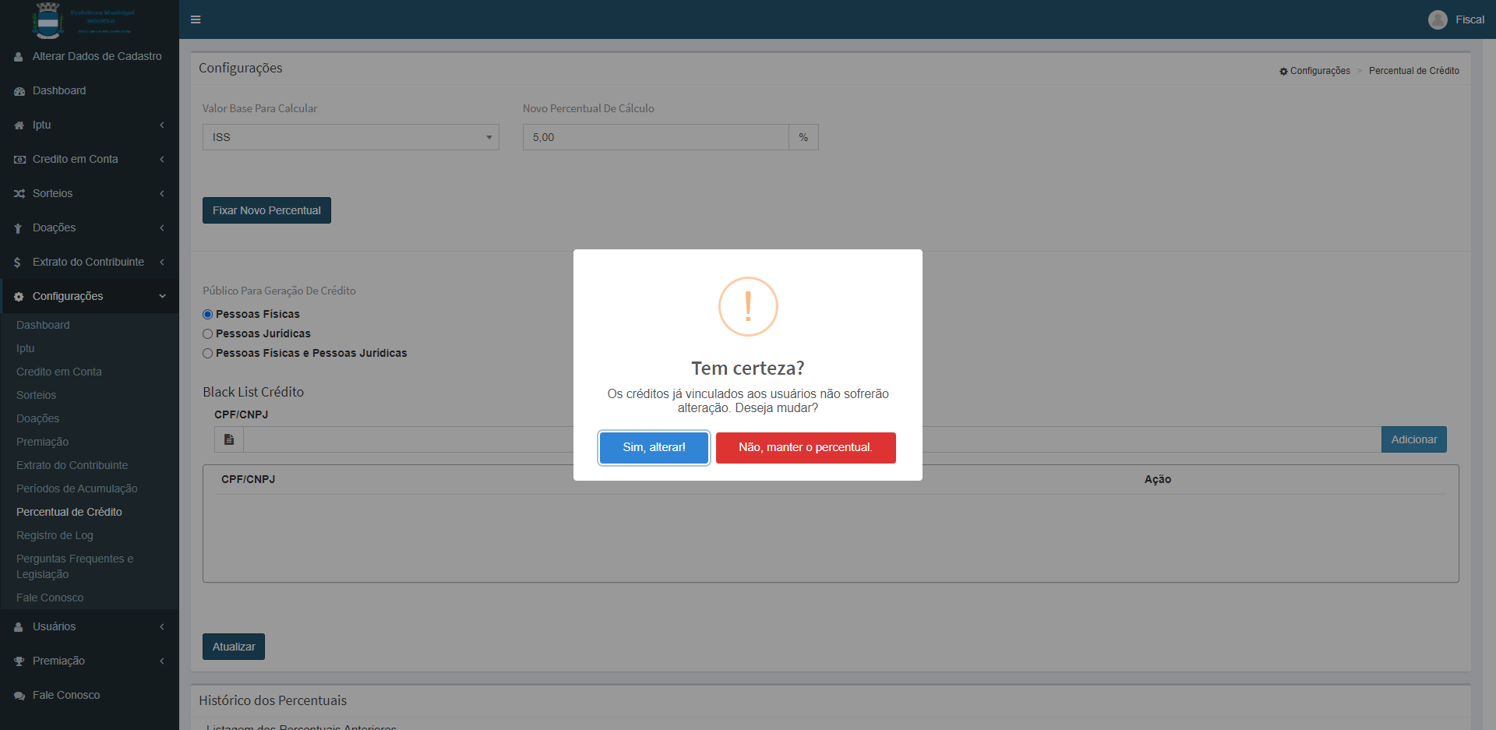Click the document icon beside CPF/CNPJ field
This screenshot has height=730, width=1496.
(229, 439)
